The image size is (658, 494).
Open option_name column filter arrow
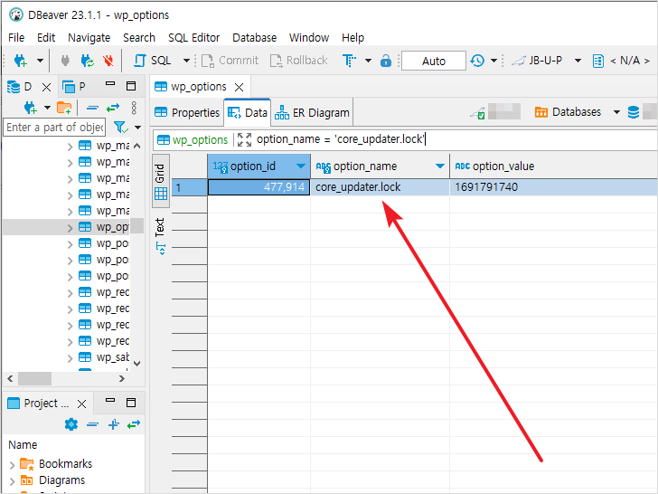point(440,166)
